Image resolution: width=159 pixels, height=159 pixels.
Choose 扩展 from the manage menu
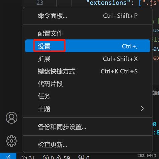[88, 59]
